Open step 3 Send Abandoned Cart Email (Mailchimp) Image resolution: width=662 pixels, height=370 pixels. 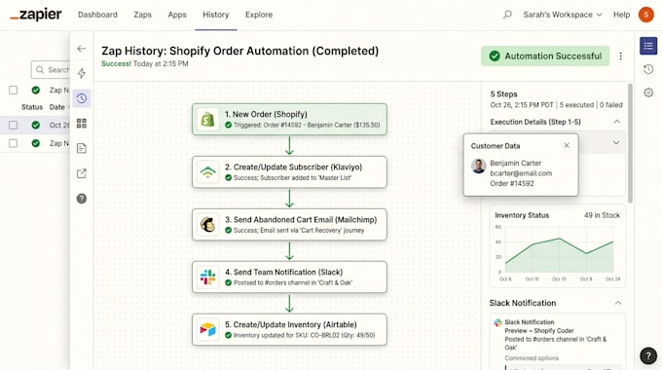(x=289, y=225)
